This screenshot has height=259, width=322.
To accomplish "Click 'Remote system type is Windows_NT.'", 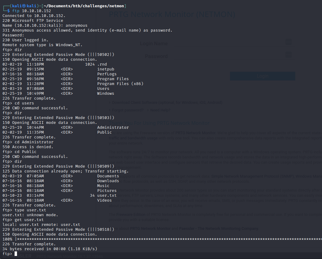I will tap(42, 45).
